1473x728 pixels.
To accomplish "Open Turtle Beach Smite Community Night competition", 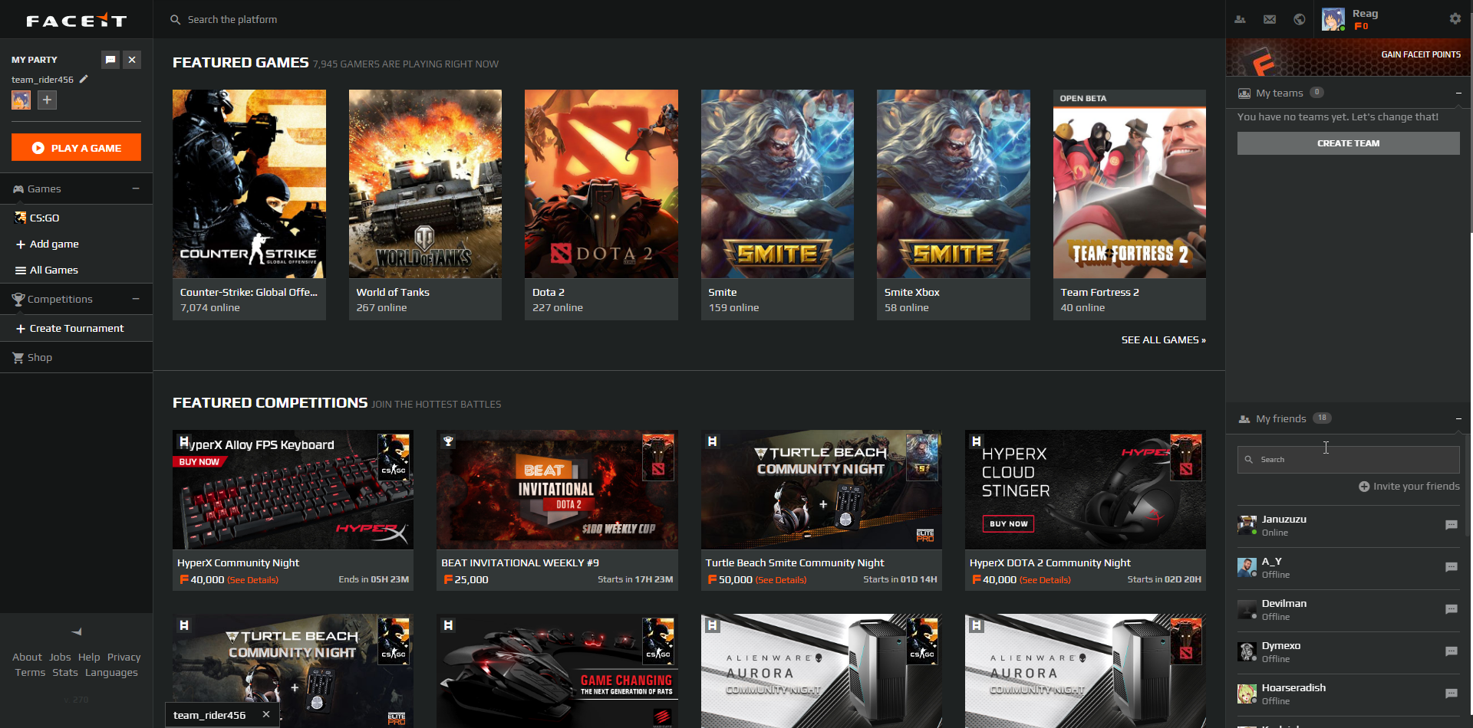I will point(821,510).
